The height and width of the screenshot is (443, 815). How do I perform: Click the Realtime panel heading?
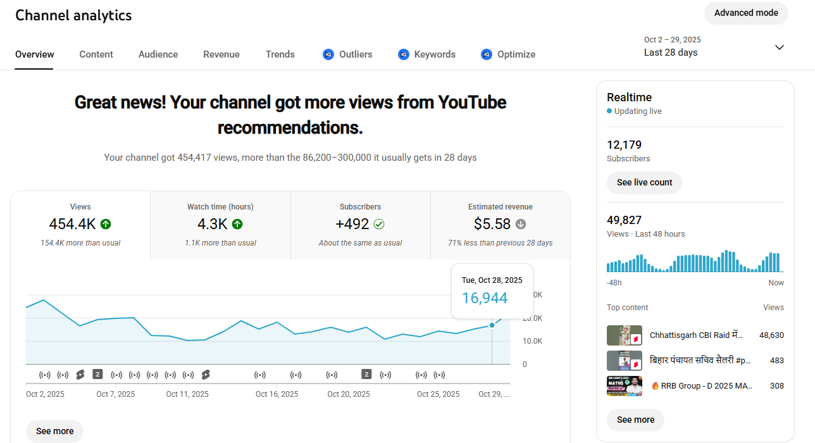(629, 97)
